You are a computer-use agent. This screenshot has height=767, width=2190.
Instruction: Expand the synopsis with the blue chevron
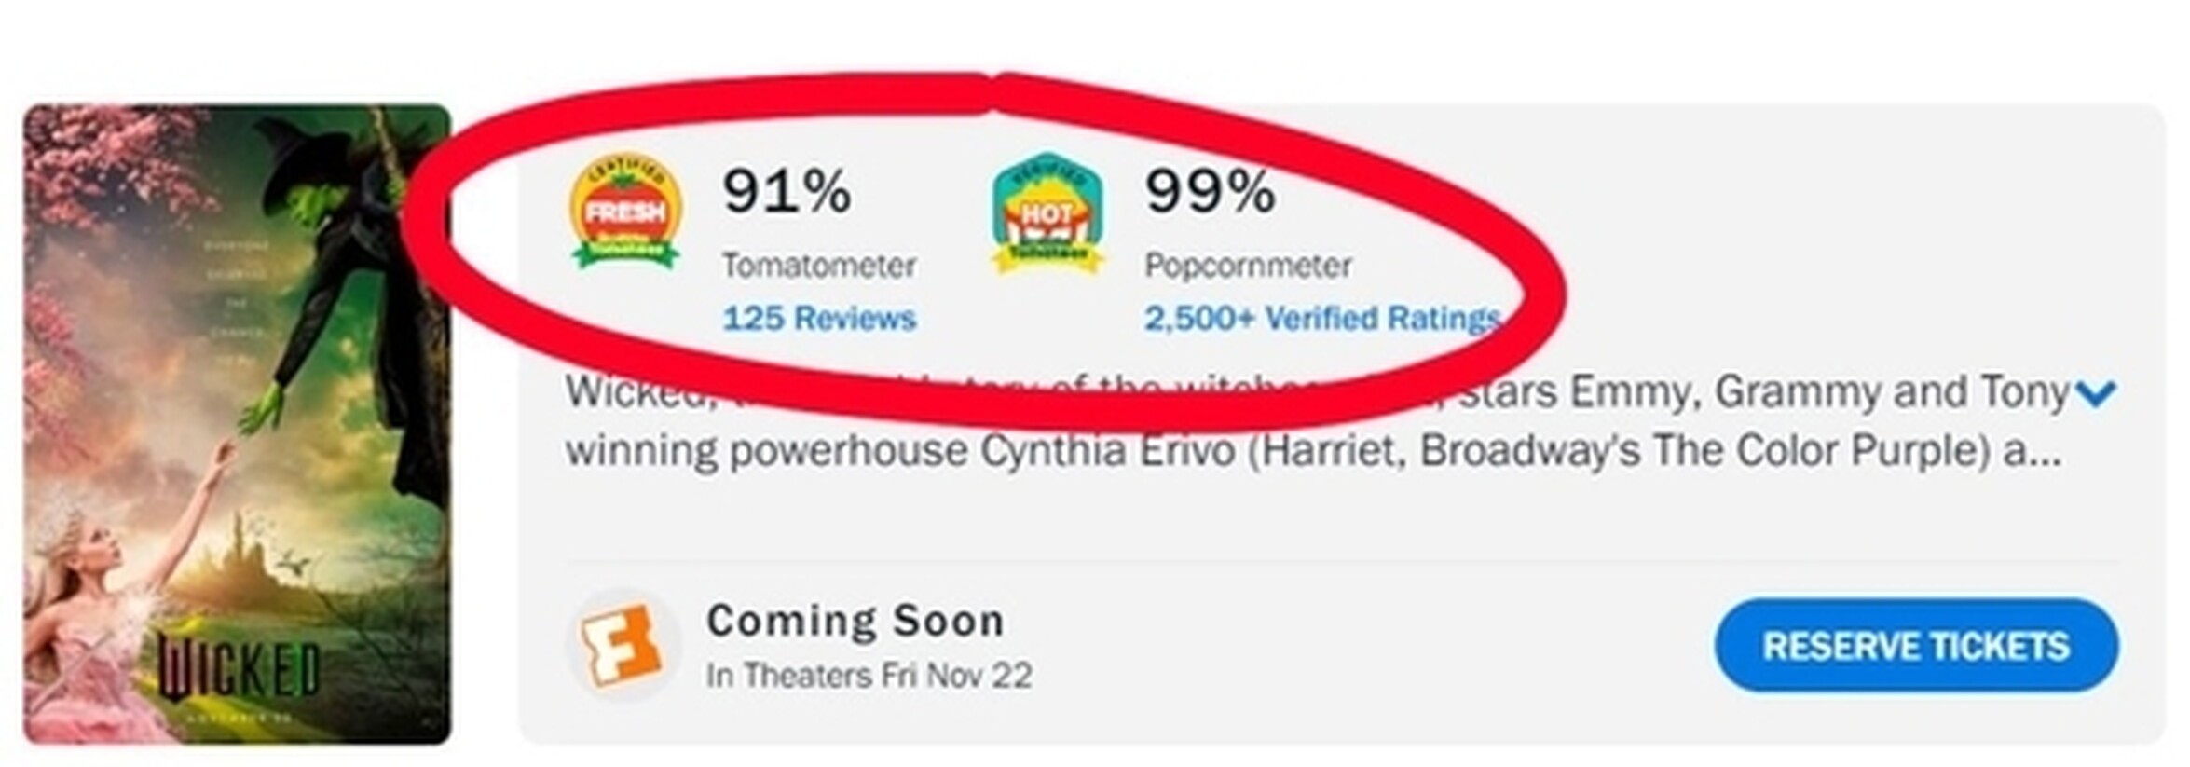(2094, 393)
